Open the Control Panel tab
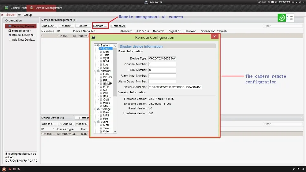This screenshot has height=172, width=306. pyautogui.click(x=15, y=8)
